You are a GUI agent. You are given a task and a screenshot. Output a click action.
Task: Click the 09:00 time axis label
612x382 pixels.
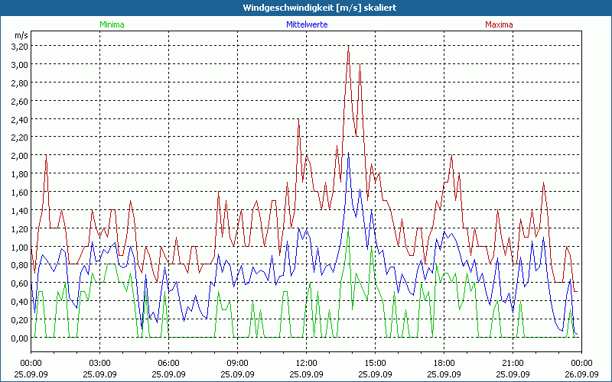tap(237, 364)
